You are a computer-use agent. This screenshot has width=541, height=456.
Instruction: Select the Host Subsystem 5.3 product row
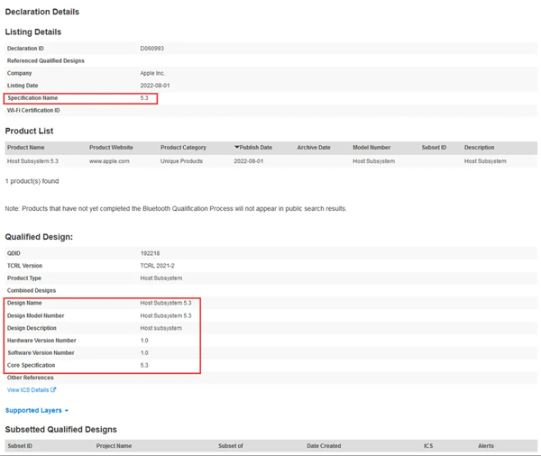32,161
